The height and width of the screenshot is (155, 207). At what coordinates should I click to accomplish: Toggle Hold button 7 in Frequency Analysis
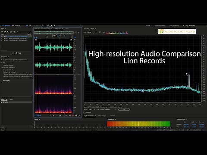tap(124, 33)
